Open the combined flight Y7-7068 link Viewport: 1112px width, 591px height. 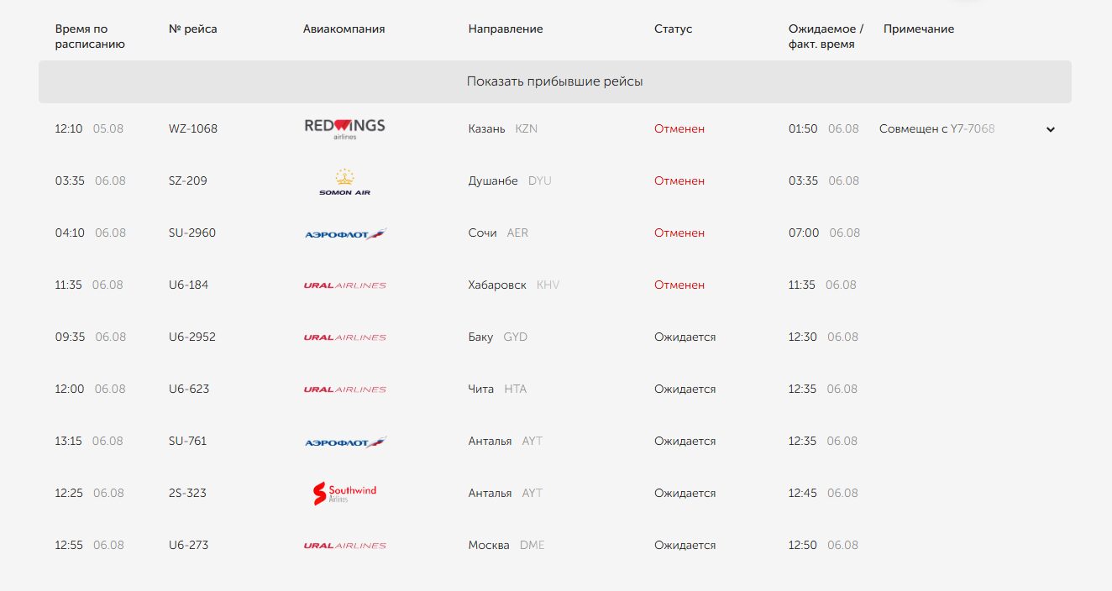point(973,128)
